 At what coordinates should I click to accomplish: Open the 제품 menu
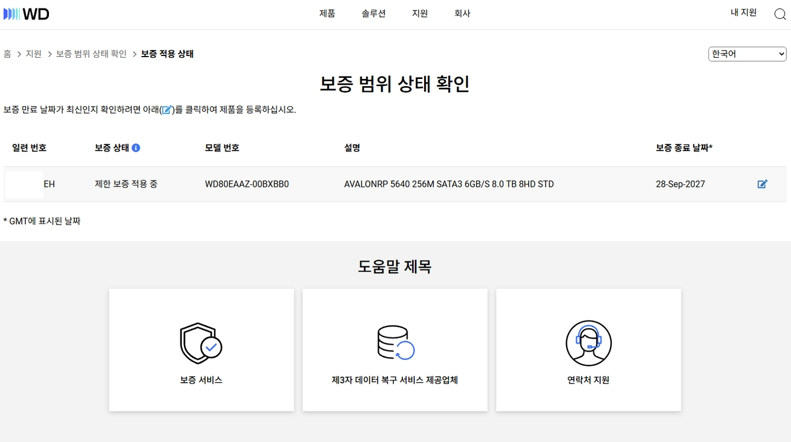[x=327, y=14]
